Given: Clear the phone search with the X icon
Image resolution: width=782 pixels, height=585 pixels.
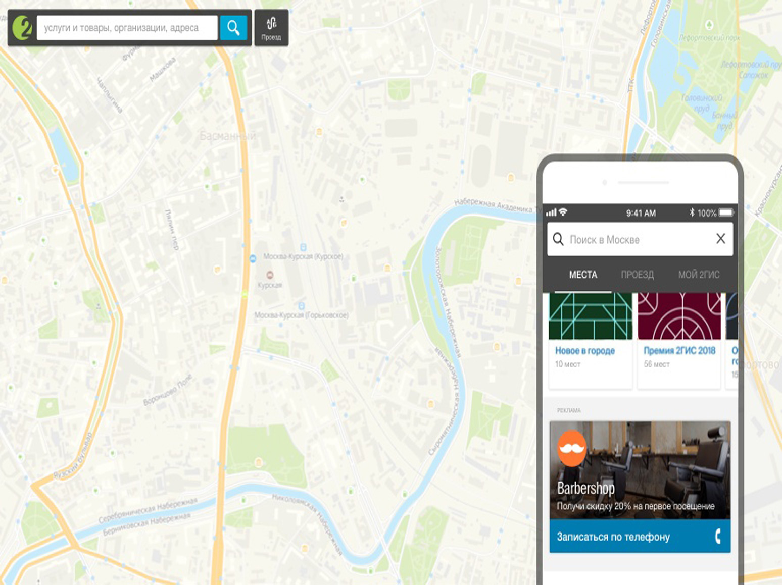Looking at the screenshot, I should point(720,239).
